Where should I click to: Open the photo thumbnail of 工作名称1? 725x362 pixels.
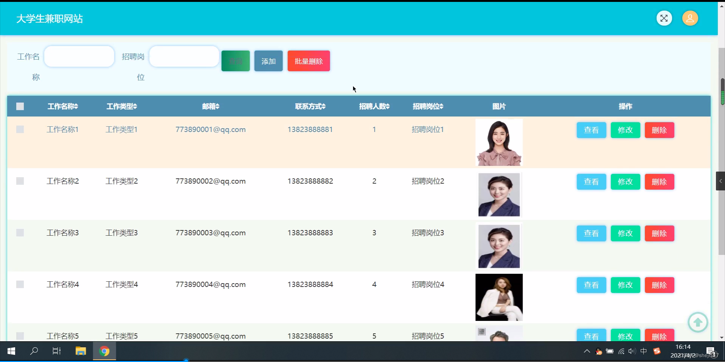pyautogui.click(x=499, y=143)
